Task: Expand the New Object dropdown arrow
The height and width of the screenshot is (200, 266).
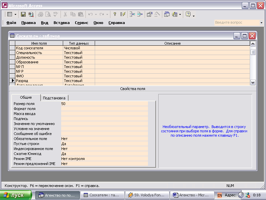Action: (x=180, y=14)
